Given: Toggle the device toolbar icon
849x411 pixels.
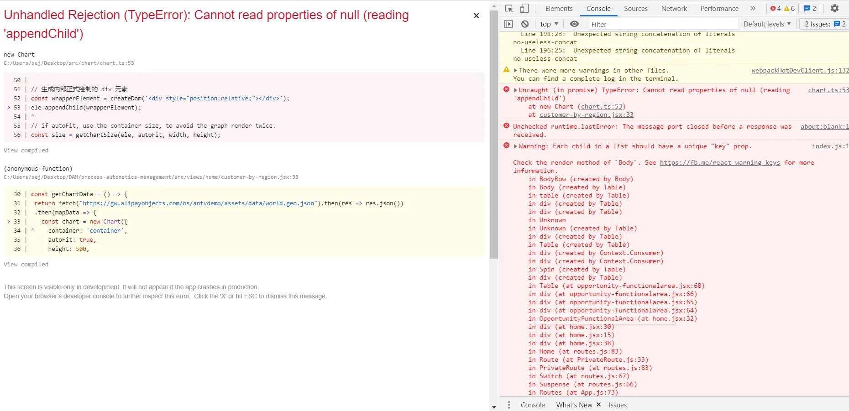Looking at the screenshot, I should pyautogui.click(x=524, y=8).
